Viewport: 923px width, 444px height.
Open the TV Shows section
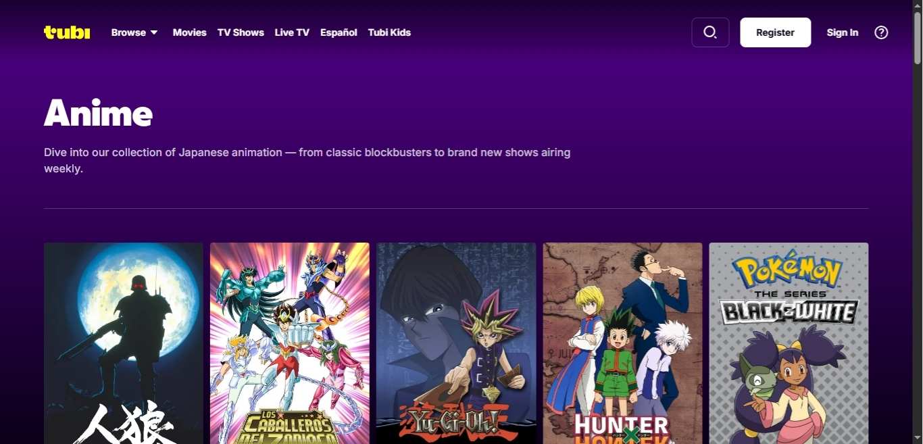241,32
